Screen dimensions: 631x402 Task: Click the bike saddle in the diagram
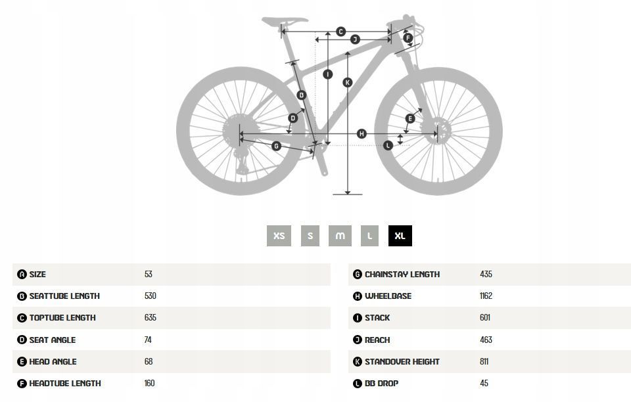286,20
